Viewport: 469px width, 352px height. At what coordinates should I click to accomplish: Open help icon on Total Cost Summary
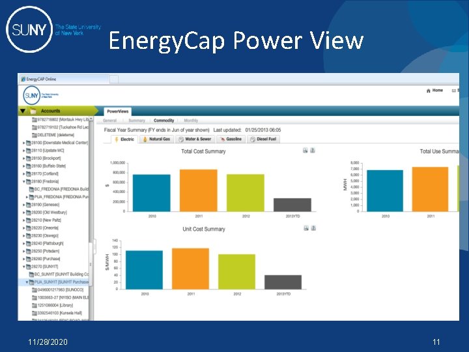coord(313,151)
